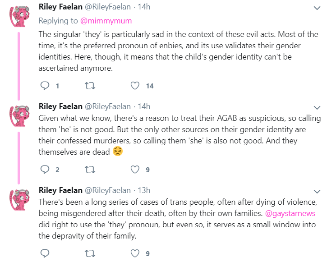This screenshot has width=327, height=262.
Task: Open the first tweet's chevron options menu
Action: (x=317, y=8)
